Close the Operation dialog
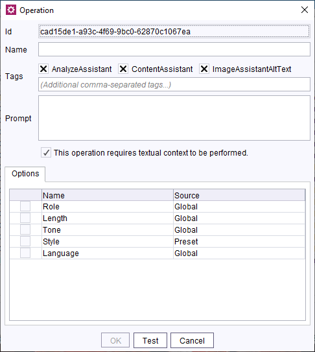 tap(305, 10)
